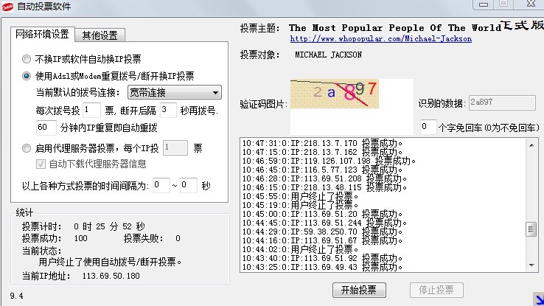The height and width of the screenshot is (306, 544).
Task: Toggle 自动下载代理服务器信息 checkbox
Action: (x=41, y=163)
